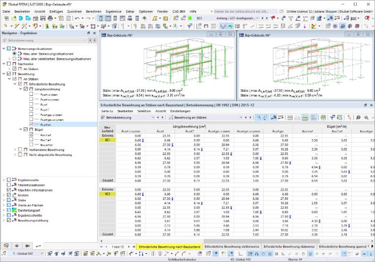This screenshot has height=262, width=375.
Task: Click the Darstellungsart color icon
Action: (14, 210)
